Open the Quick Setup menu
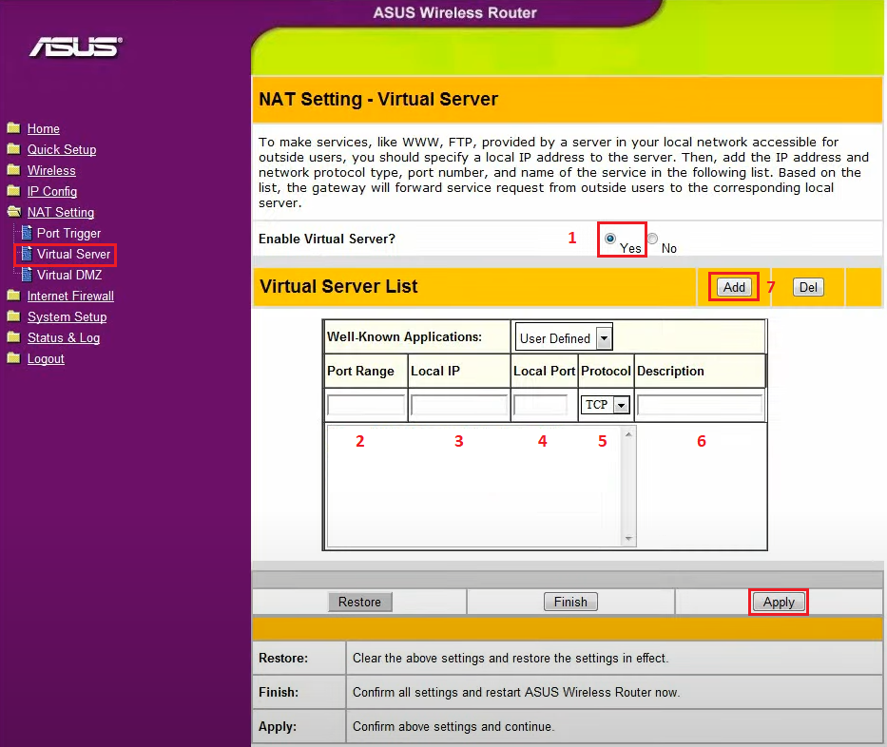The width and height of the screenshot is (887, 747). (x=62, y=149)
